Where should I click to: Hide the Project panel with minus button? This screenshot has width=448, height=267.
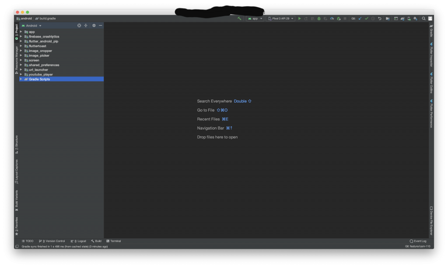click(x=100, y=26)
